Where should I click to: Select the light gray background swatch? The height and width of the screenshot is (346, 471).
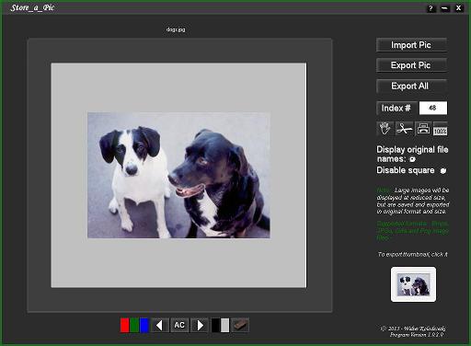(x=224, y=325)
